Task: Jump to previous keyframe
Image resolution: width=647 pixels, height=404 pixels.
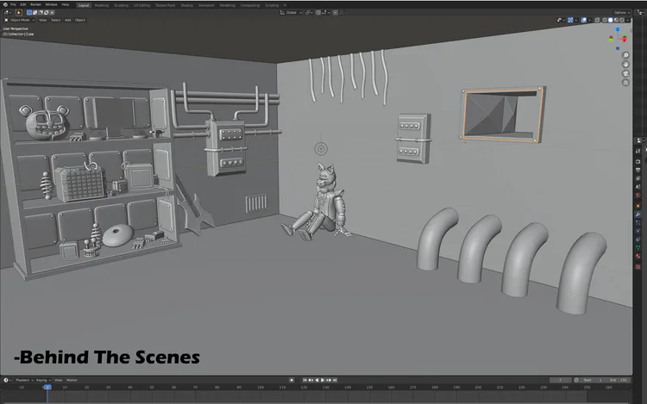Action: tap(311, 380)
